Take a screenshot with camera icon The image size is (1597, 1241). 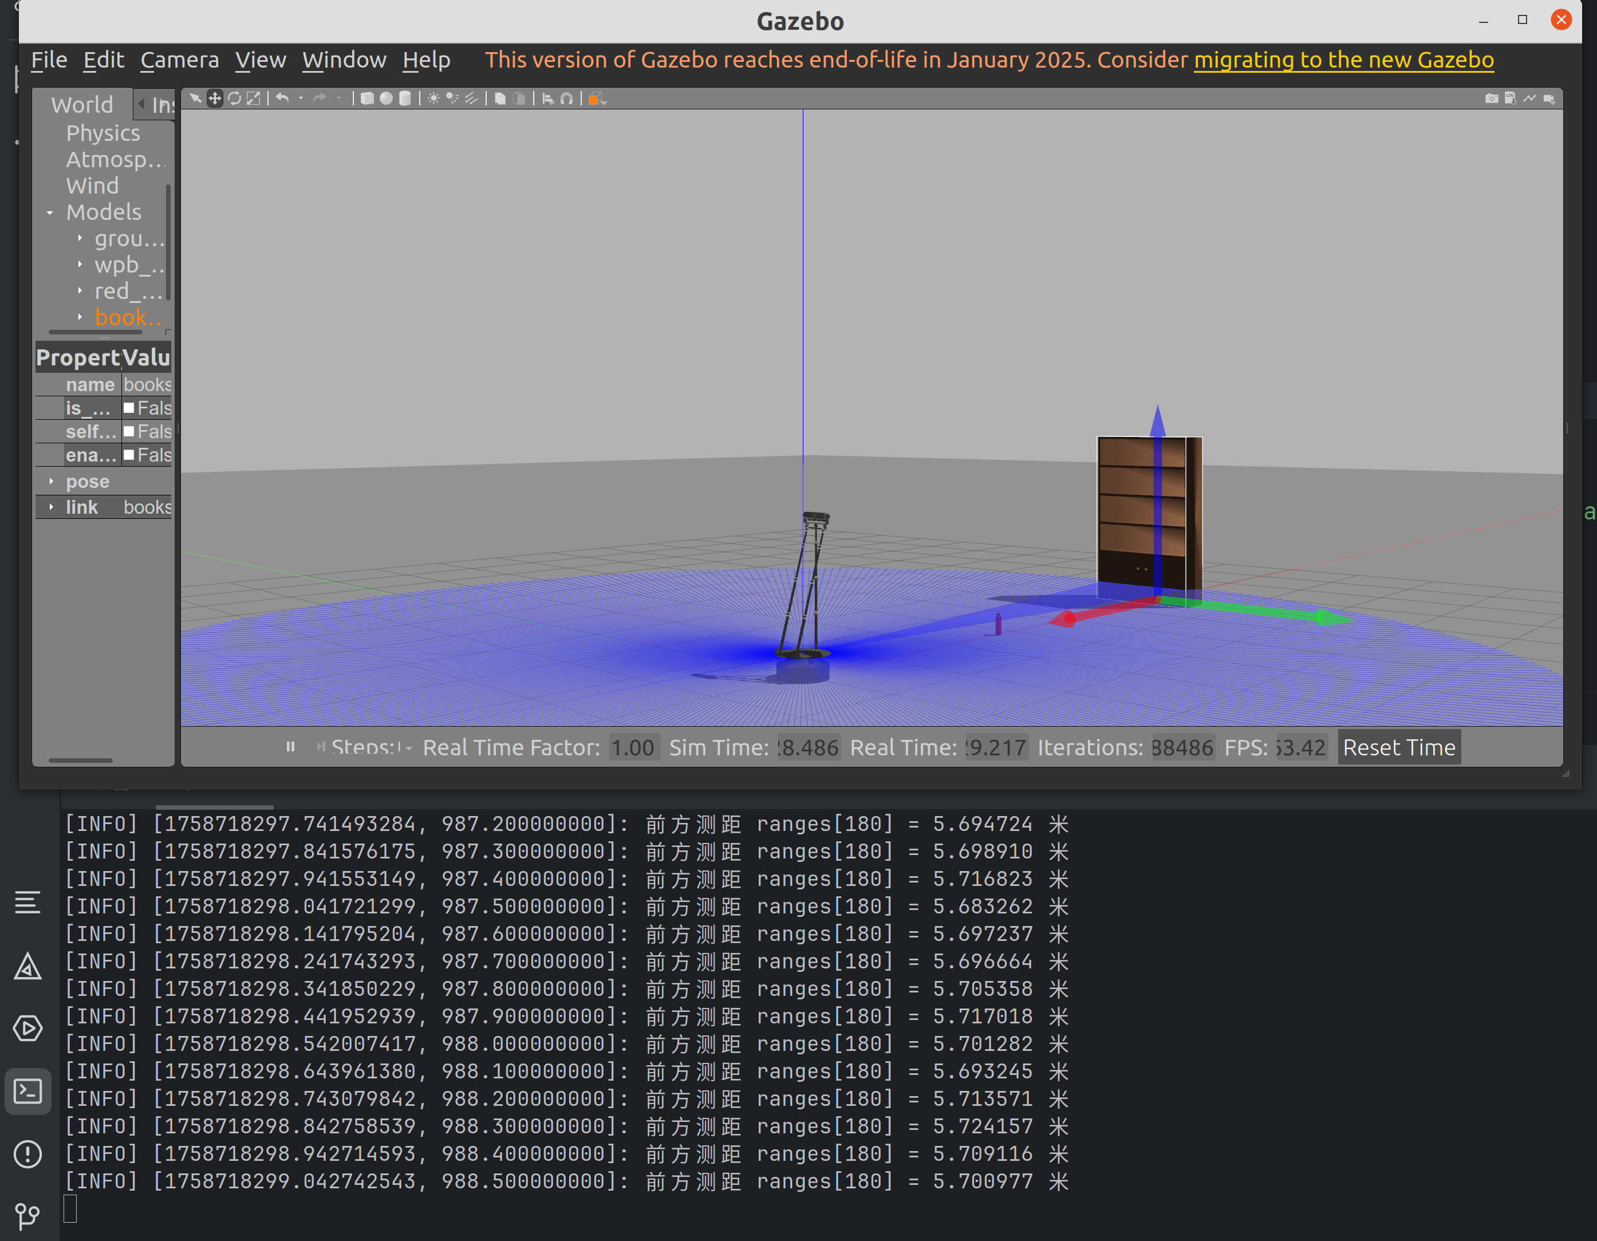point(1491,99)
